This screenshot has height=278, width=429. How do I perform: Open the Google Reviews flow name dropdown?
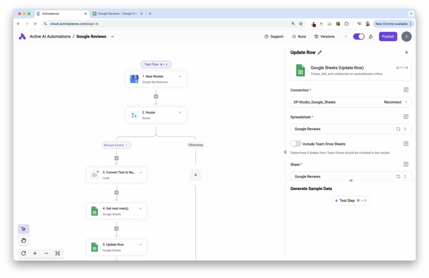[112, 37]
